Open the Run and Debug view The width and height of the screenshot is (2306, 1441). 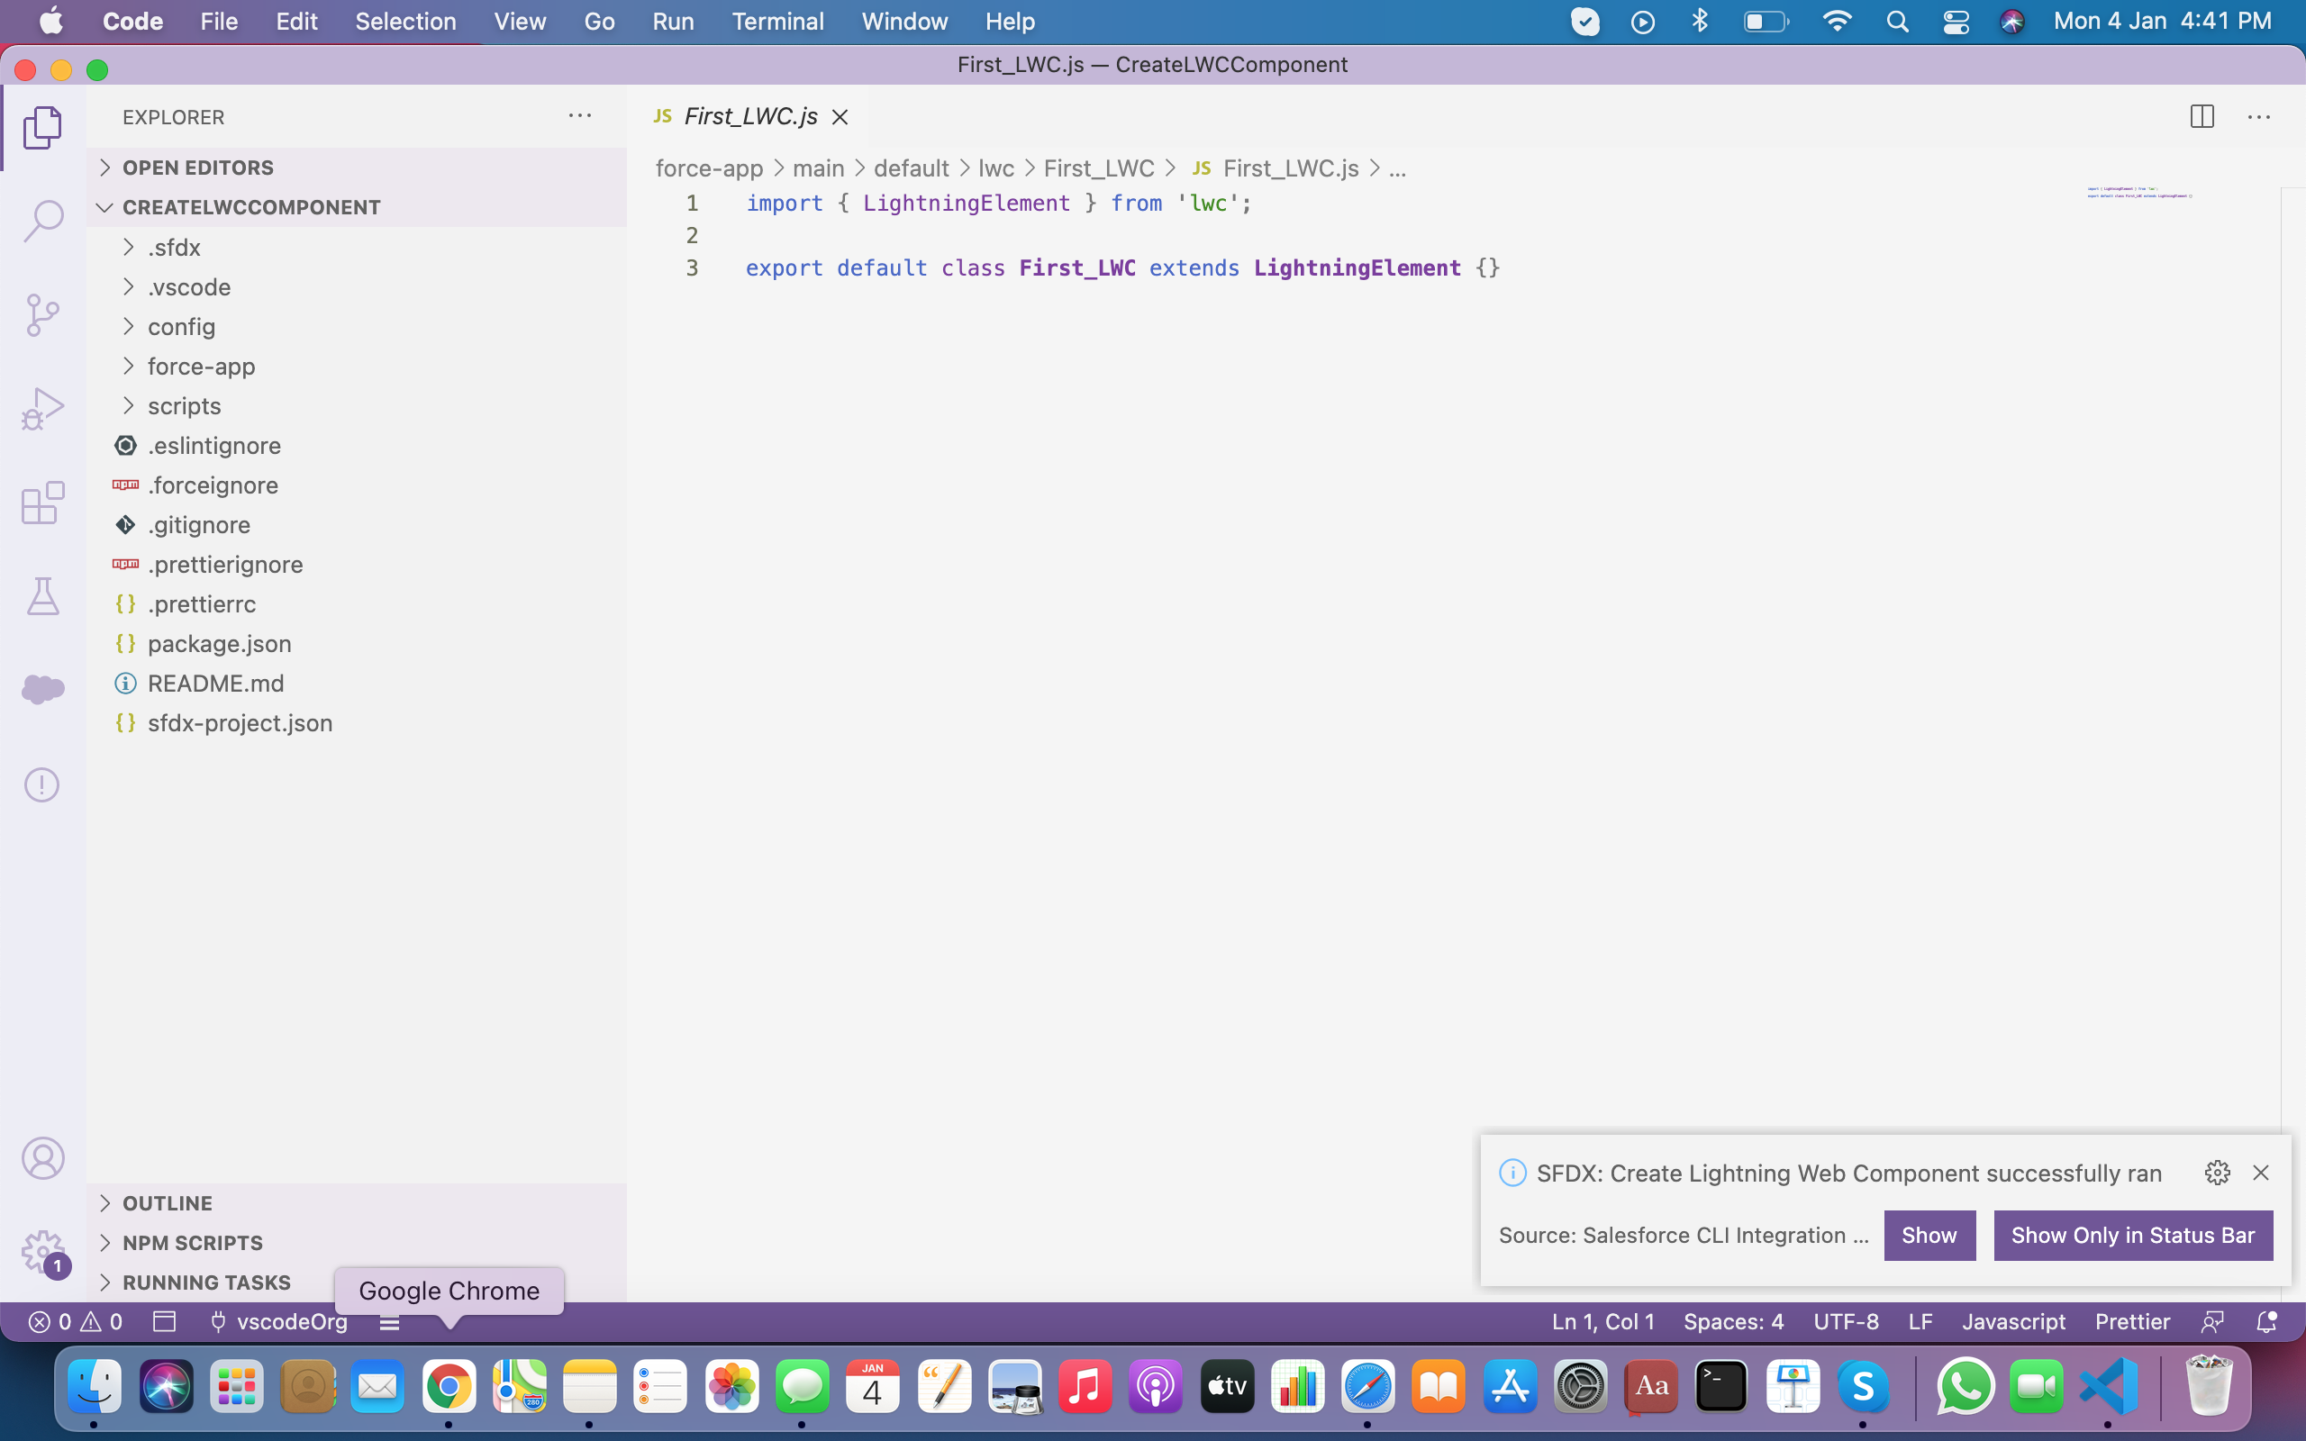[43, 409]
